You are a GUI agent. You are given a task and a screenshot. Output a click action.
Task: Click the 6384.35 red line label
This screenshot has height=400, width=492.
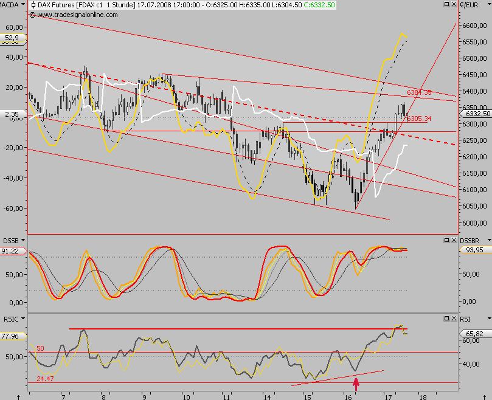pyautogui.click(x=419, y=92)
